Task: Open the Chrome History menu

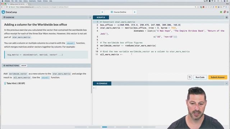Action: point(26,1)
